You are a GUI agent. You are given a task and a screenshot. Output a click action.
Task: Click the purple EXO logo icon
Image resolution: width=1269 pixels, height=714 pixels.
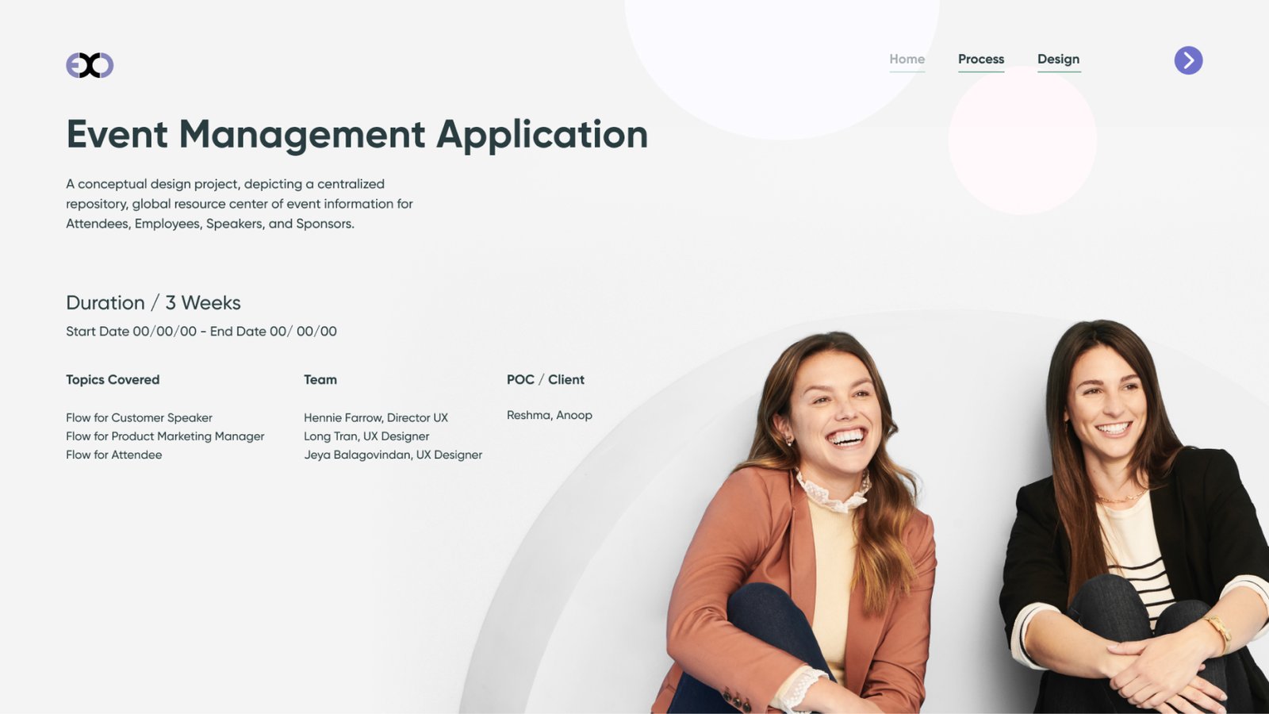click(90, 65)
